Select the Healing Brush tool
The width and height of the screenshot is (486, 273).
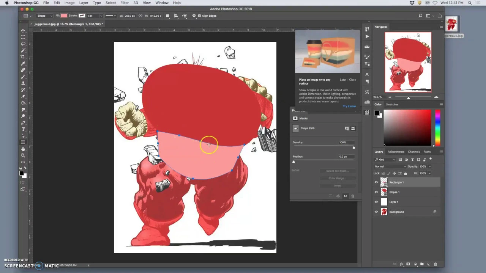click(23, 70)
